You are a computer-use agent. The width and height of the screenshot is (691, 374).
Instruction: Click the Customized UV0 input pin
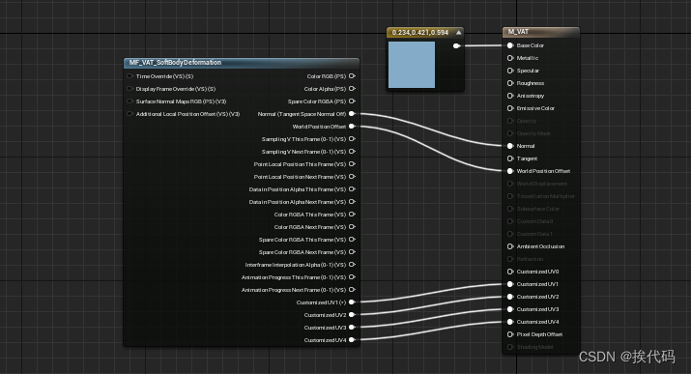(x=510, y=272)
